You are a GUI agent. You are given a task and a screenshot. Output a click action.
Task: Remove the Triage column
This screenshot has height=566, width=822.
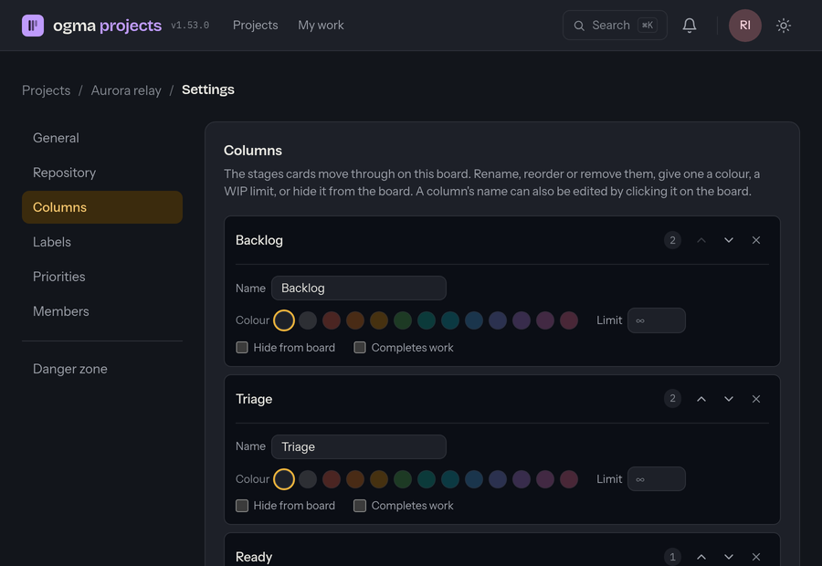coord(756,399)
